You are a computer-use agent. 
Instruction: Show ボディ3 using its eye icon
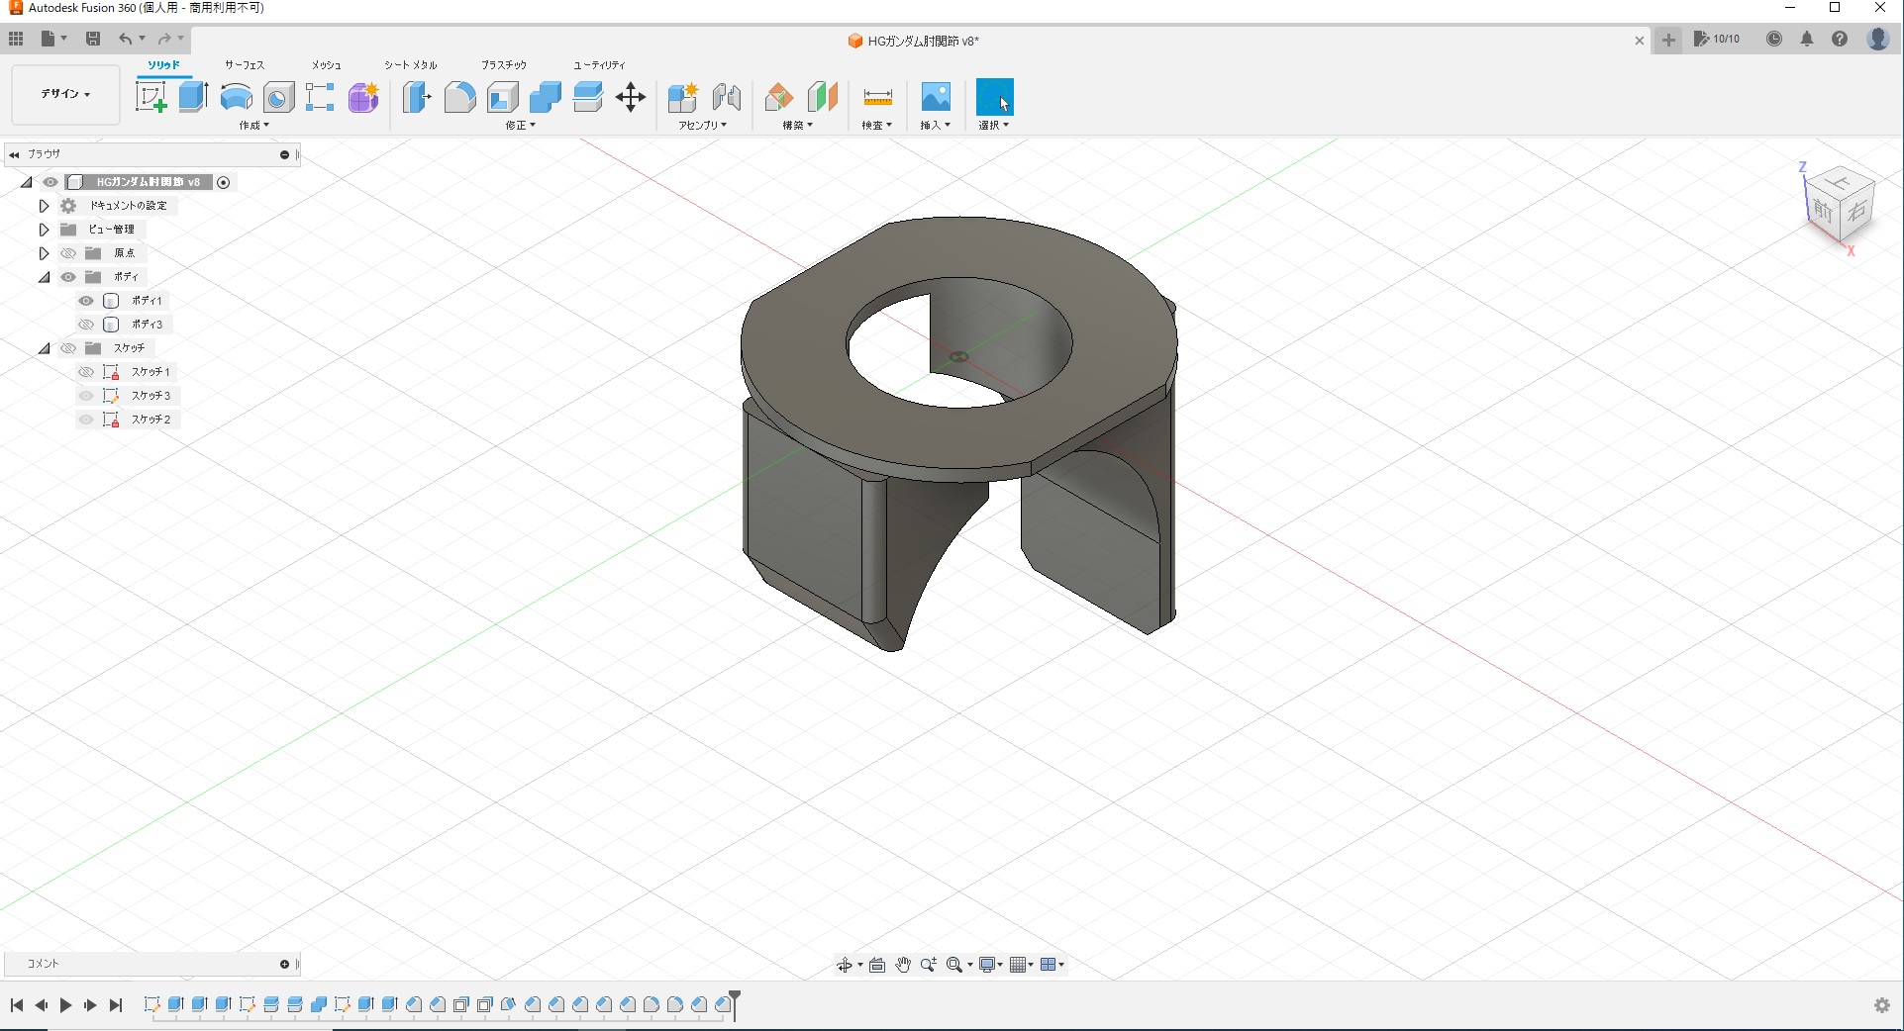pyautogui.click(x=86, y=325)
